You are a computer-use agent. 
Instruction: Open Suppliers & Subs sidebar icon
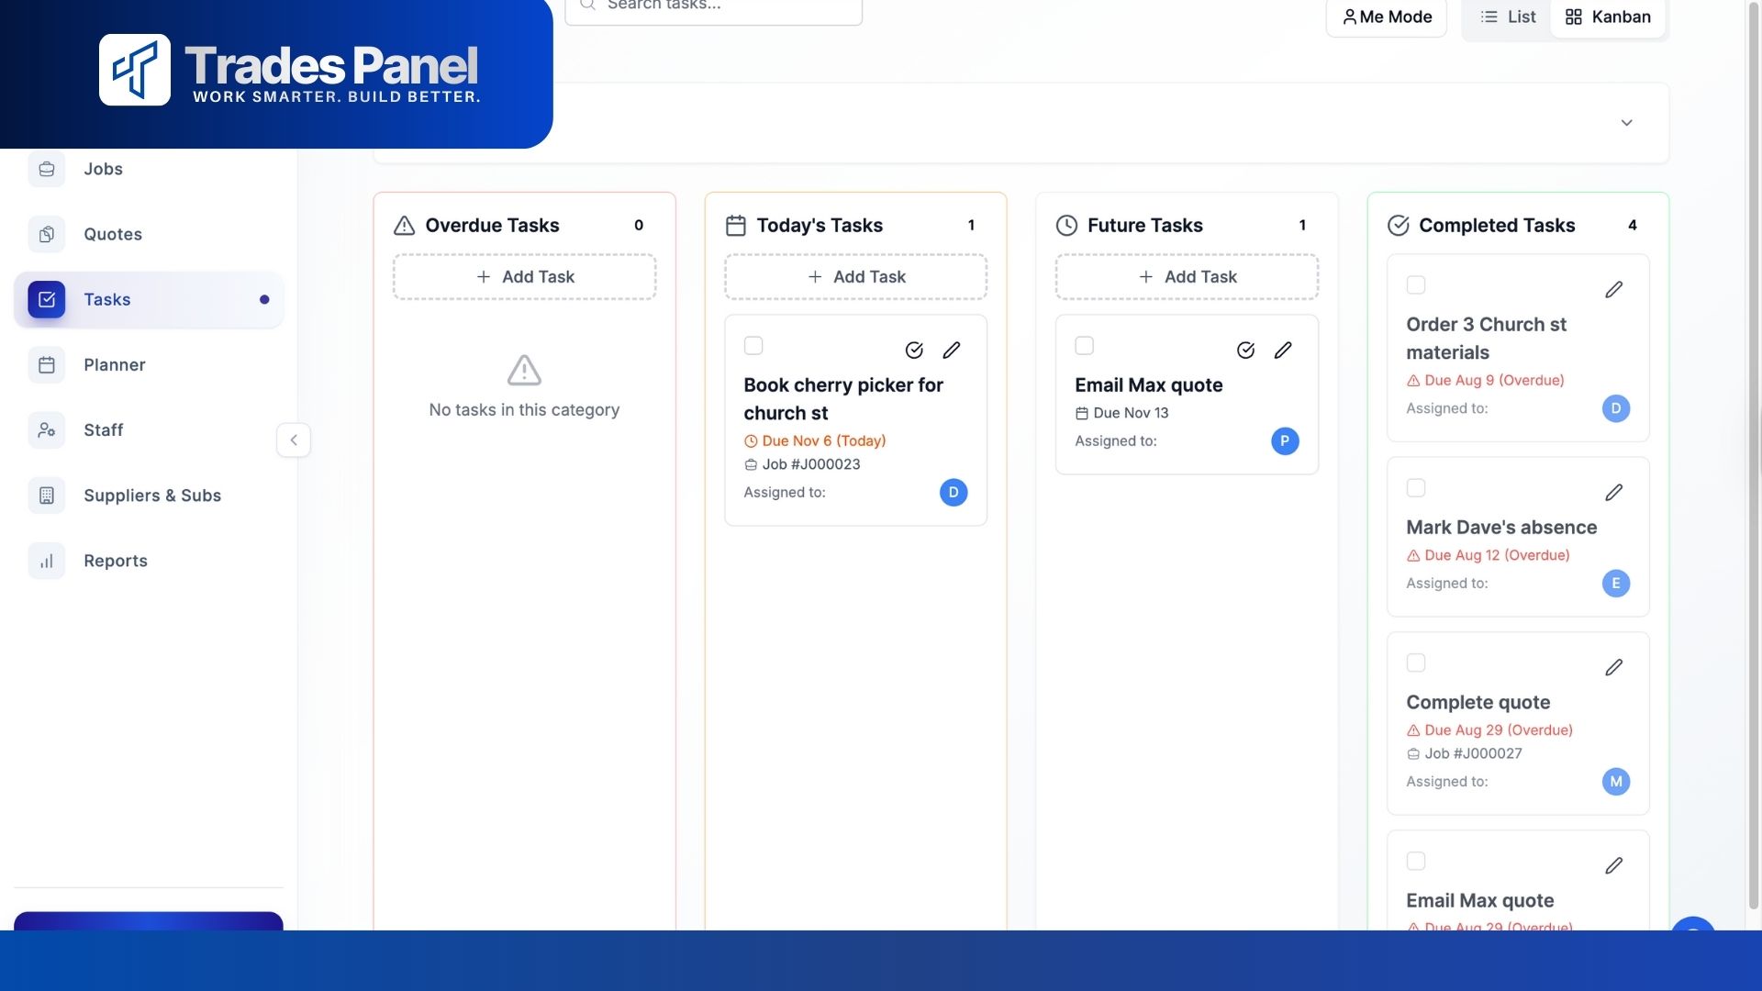(x=47, y=495)
